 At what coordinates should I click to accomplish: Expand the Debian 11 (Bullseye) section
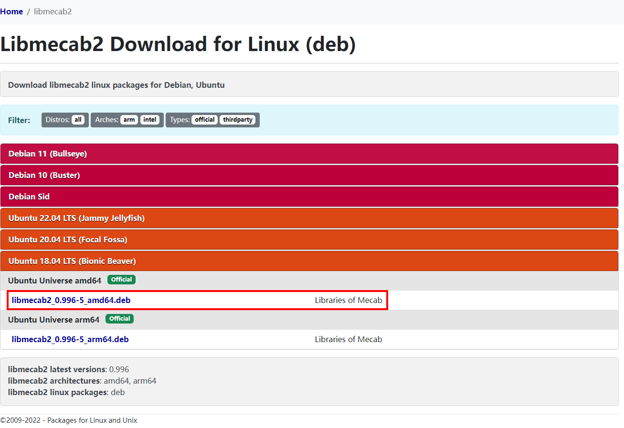click(48, 154)
